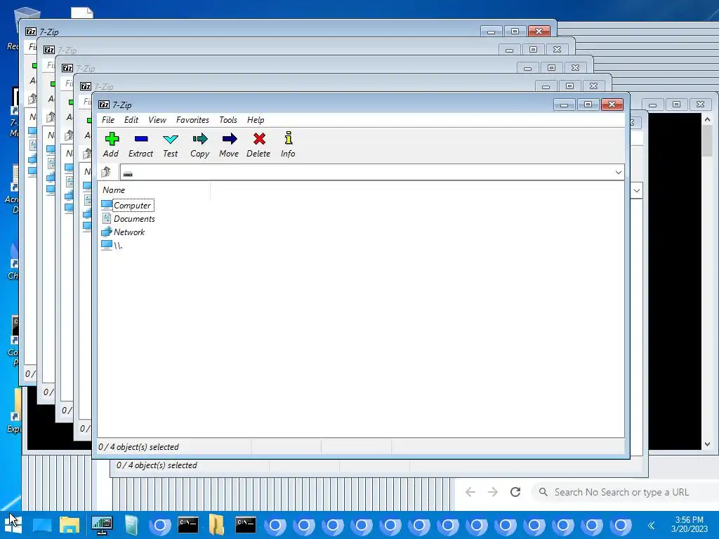
Task: Open the View menu in front 7-Zip window
Action: (157, 119)
